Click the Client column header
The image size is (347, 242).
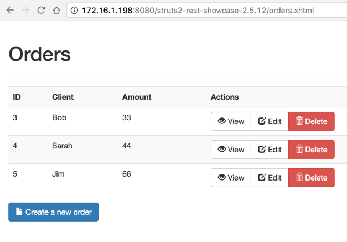[x=63, y=97]
